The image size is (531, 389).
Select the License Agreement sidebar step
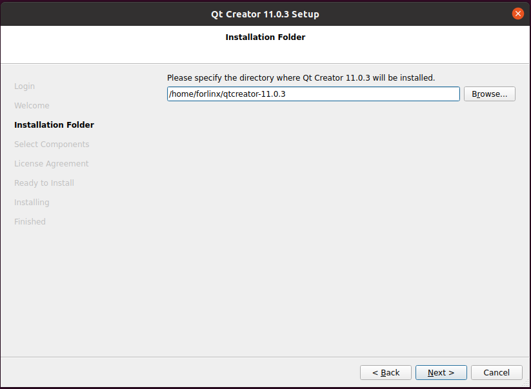[52, 163]
